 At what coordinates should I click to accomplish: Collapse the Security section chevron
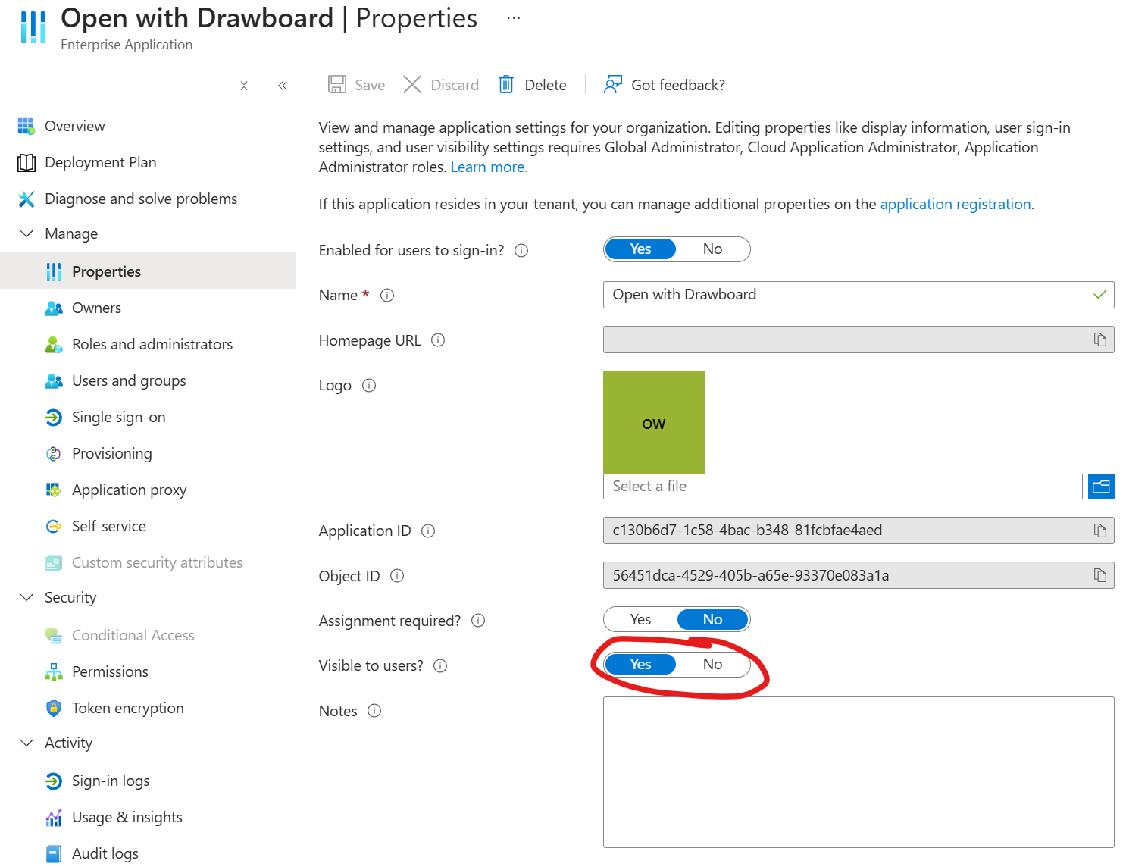click(x=27, y=597)
